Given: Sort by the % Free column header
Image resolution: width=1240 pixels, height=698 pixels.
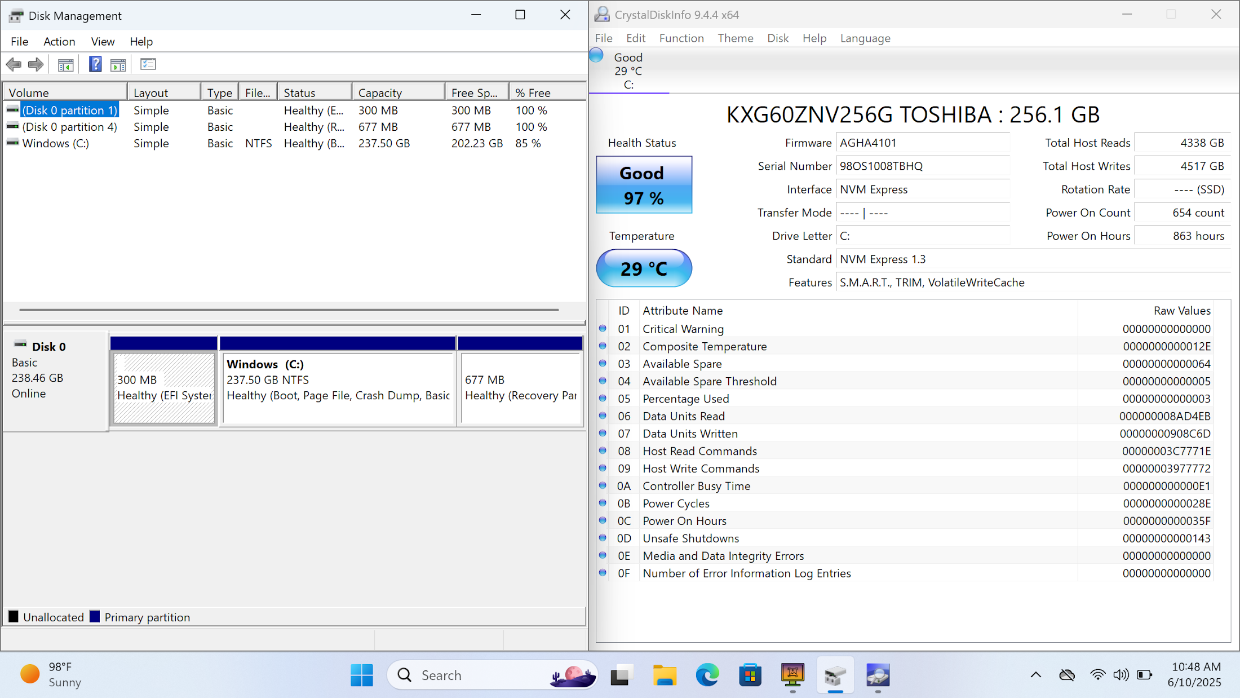Looking at the screenshot, I should (547, 92).
